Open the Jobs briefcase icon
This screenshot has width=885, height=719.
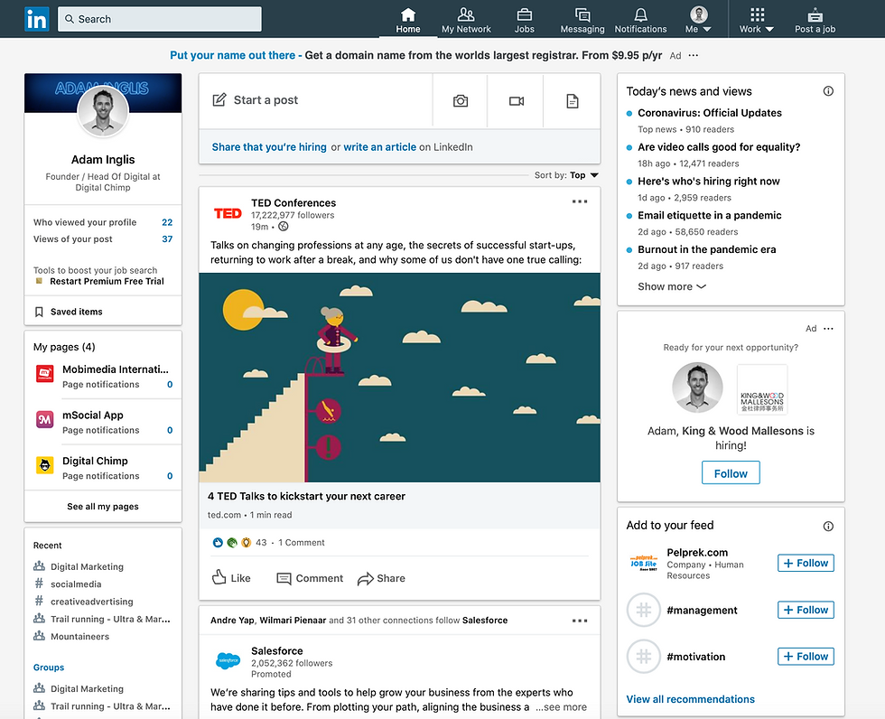[524, 14]
